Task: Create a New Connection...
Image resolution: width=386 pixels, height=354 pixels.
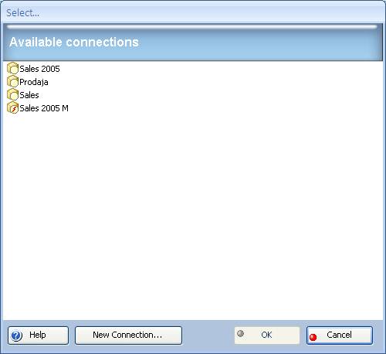Action: (x=128, y=335)
